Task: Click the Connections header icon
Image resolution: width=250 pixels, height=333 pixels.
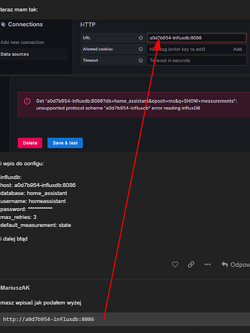Action: [x=3, y=25]
